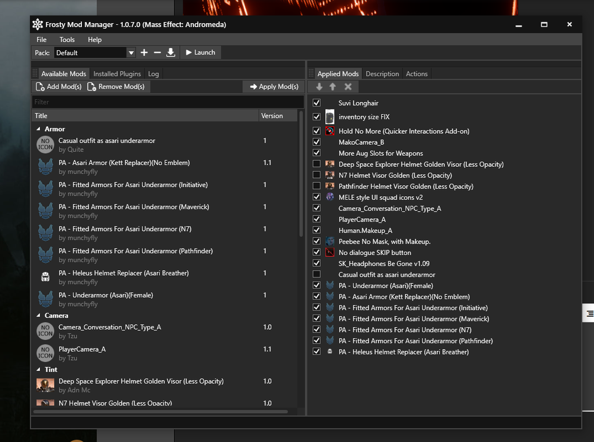Click No dialogue SKIP button mod icon
Image resolution: width=594 pixels, height=442 pixels.
tap(330, 252)
